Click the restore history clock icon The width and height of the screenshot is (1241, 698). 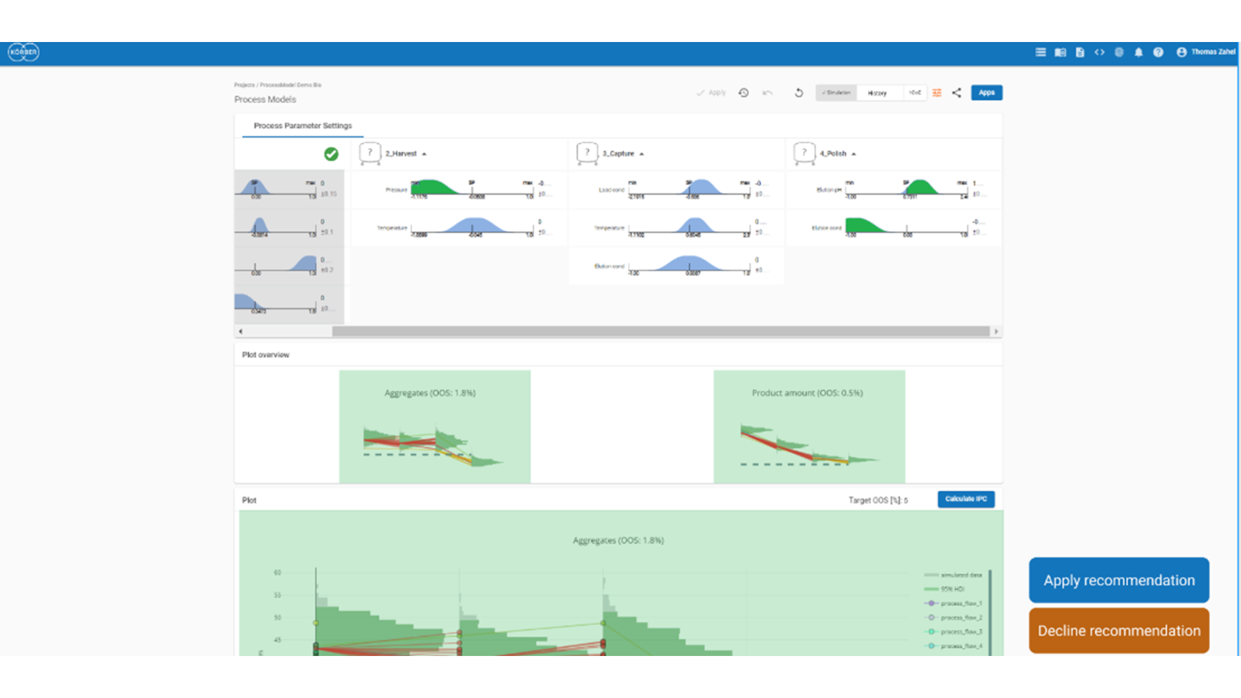[744, 93]
